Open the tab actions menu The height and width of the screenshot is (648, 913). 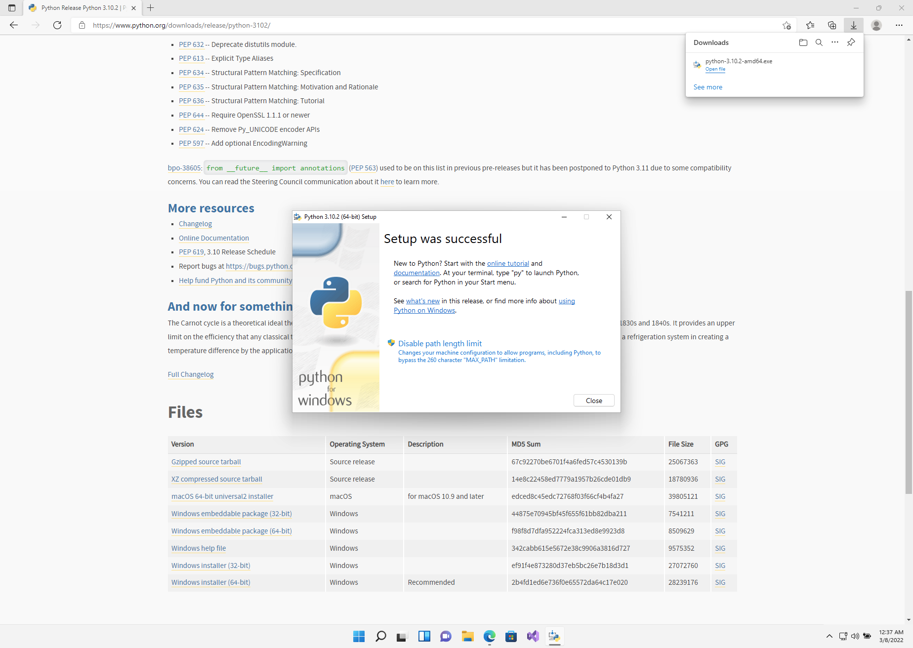(x=11, y=8)
